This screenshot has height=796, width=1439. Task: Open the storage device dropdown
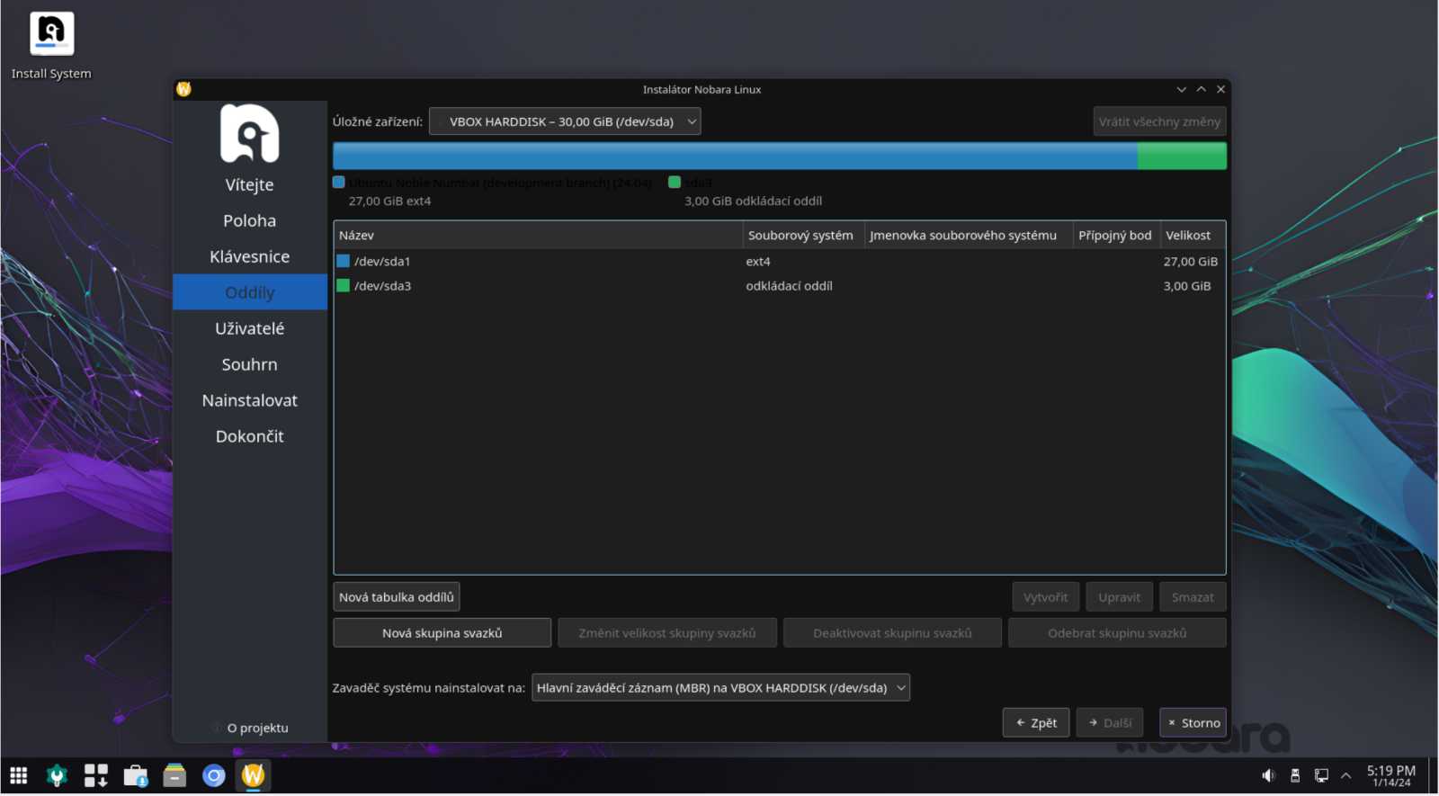coord(565,121)
